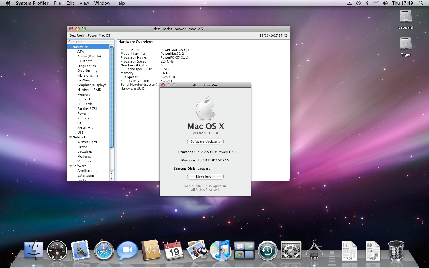
Task: Launch Safari compass icon in Dock
Action: pos(104,251)
